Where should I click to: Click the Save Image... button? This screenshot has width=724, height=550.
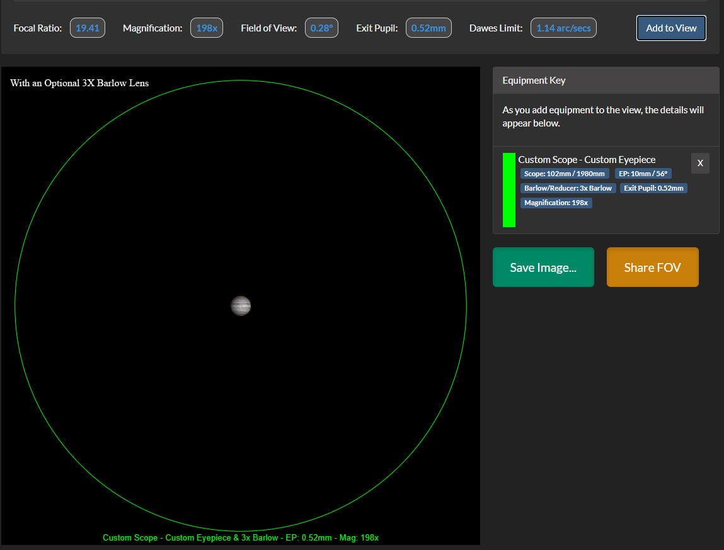pyautogui.click(x=543, y=267)
